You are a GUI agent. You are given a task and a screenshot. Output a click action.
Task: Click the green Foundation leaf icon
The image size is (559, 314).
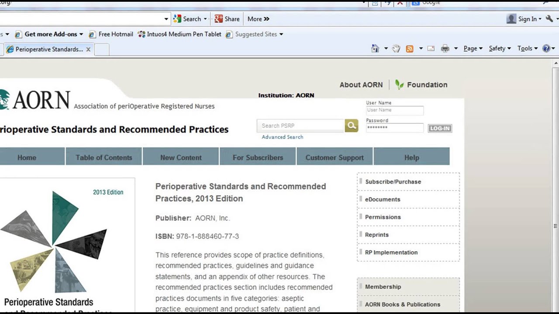click(x=399, y=85)
